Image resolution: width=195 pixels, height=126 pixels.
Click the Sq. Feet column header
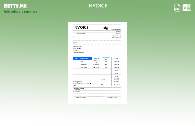click(x=96, y=58)
